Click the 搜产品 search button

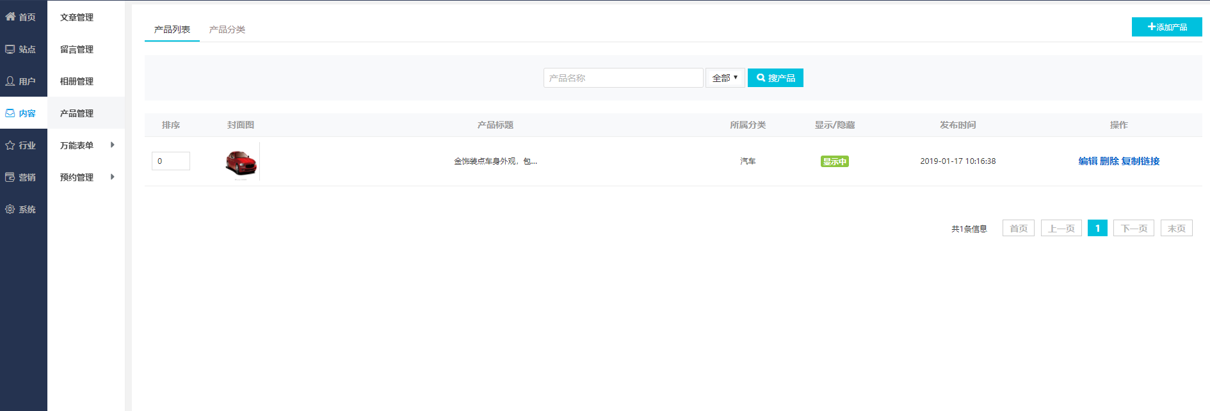pyautogui.click(x=775, y=78)
